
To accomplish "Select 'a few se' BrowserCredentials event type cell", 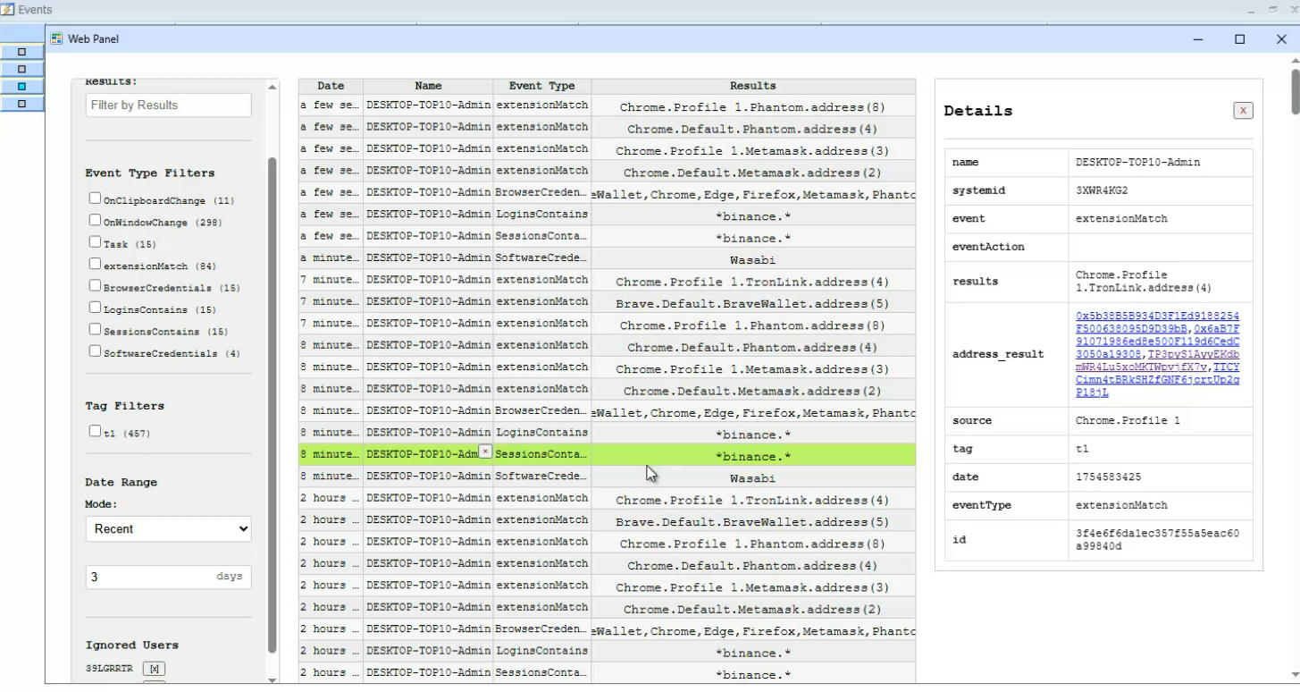I will pyautogui.click(x=542, y=194).
